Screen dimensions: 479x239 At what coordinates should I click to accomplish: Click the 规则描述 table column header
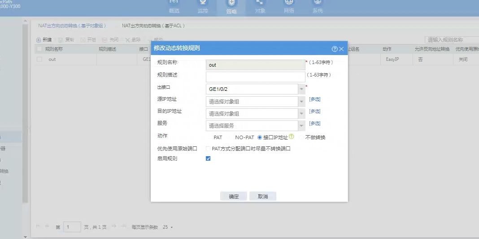[107, 49]
